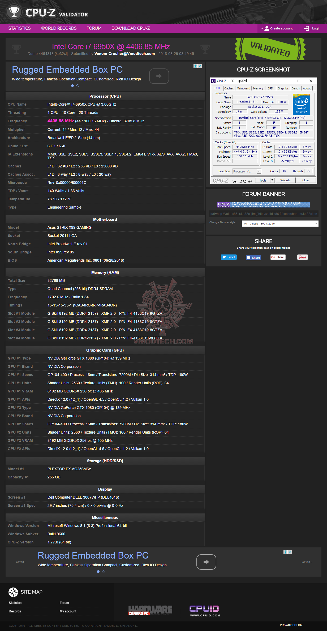Go to the FORUM menu item
Viewport: 327px width, 631px height.
(x=94, y=28)
